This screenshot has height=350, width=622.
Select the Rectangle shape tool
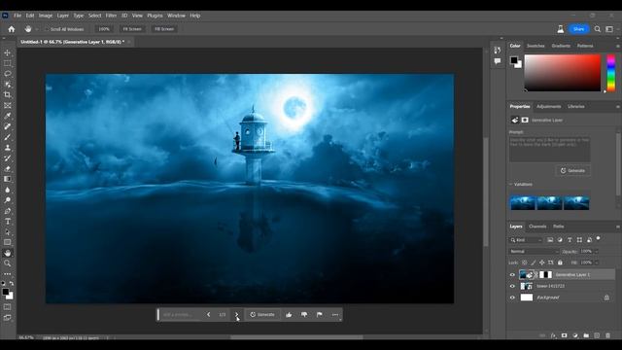click(x=7, y=242)
